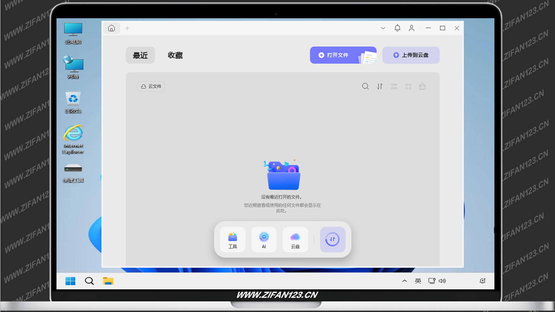Switch to list view icon
The image size is (555, 312).
coord(394,87)
